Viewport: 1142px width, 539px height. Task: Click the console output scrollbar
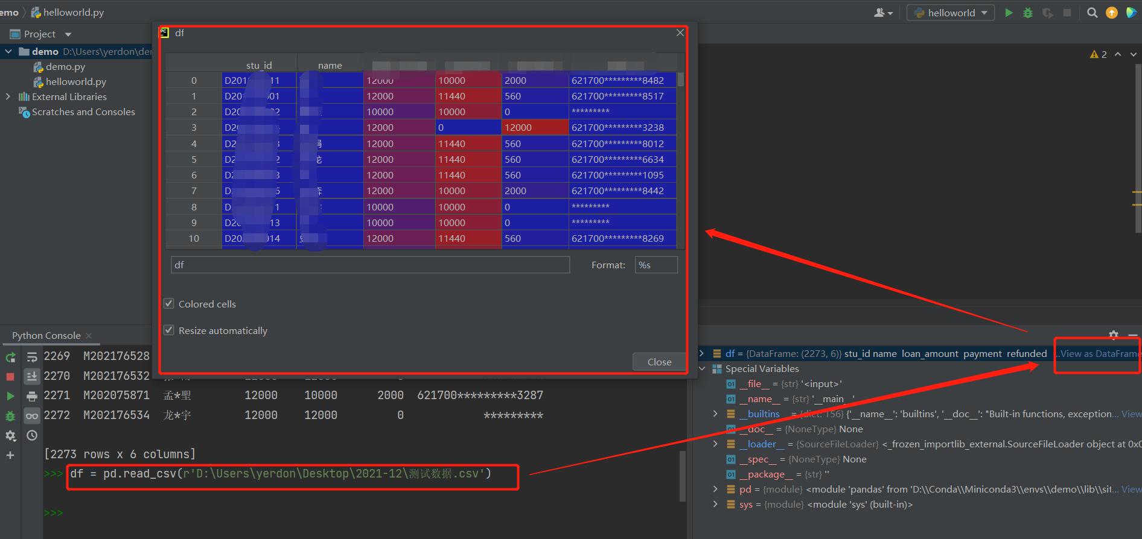(x=683, y=476)
